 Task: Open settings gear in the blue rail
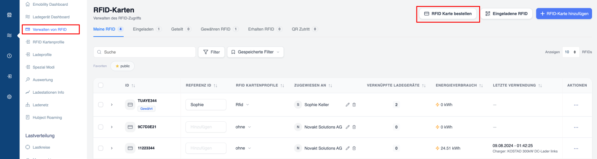click(9, 97)
